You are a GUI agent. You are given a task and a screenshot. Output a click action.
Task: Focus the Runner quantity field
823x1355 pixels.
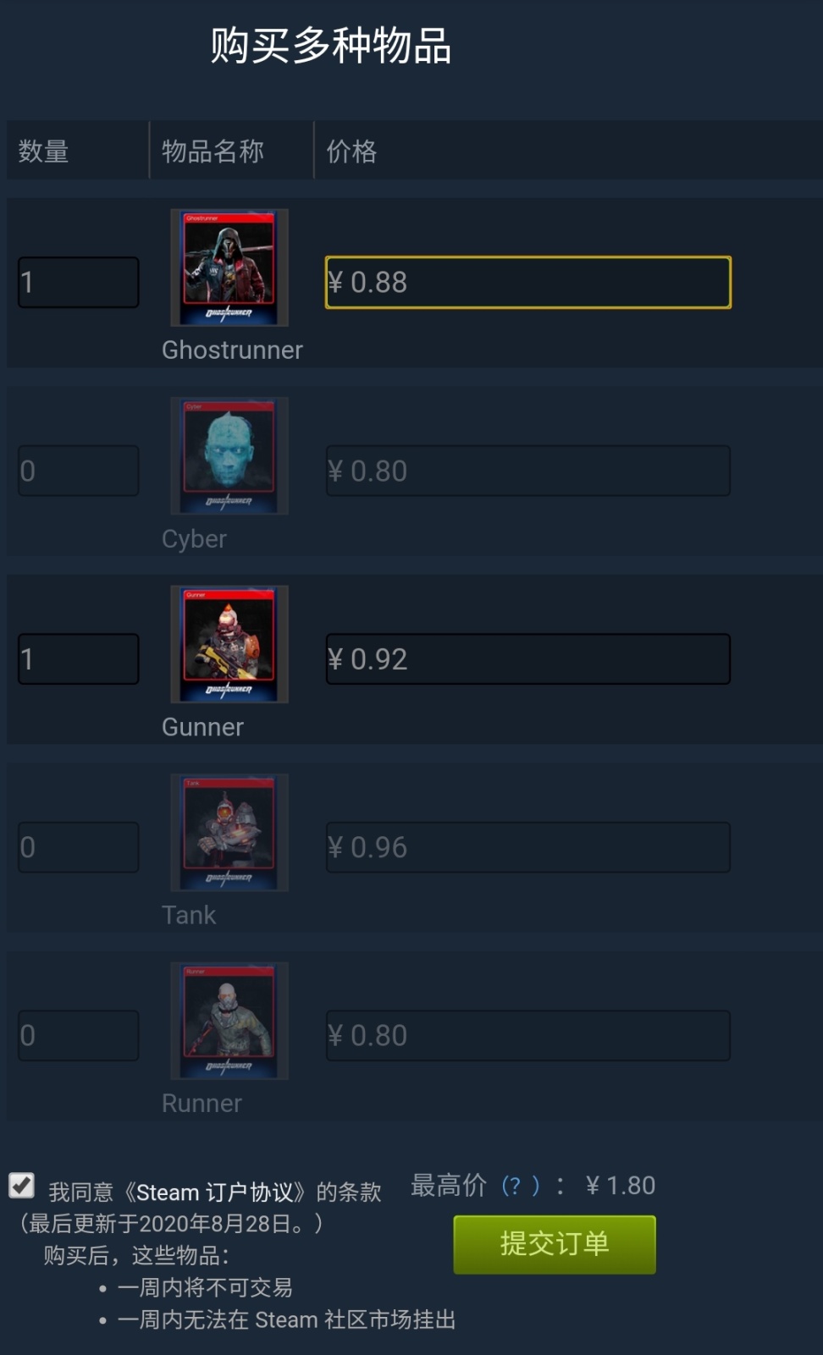coord(79,1036)
